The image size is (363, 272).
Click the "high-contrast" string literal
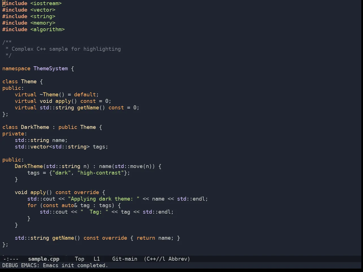pyautogui.click(x=101, y=173)
